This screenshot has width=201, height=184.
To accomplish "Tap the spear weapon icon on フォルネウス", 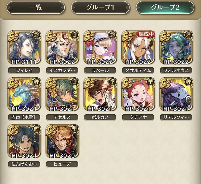I will coord(188,35).
